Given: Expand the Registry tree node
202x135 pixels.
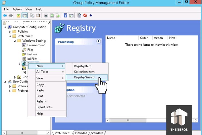Looking at the screenshot, I should pyautogui.click(x=20, y=64).
